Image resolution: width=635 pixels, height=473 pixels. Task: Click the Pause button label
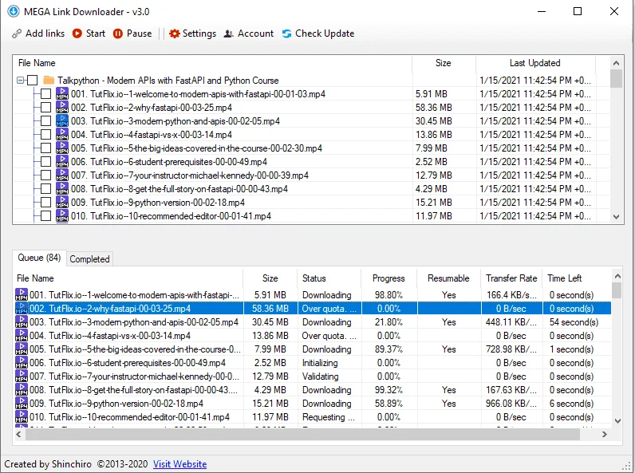point(140,34)
